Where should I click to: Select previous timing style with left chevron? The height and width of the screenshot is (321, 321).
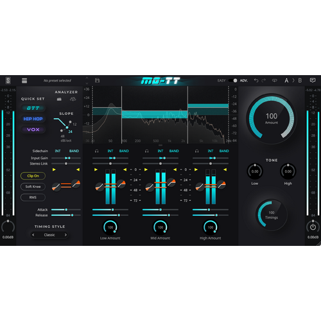pyautogui.click(x=33, y=235)
